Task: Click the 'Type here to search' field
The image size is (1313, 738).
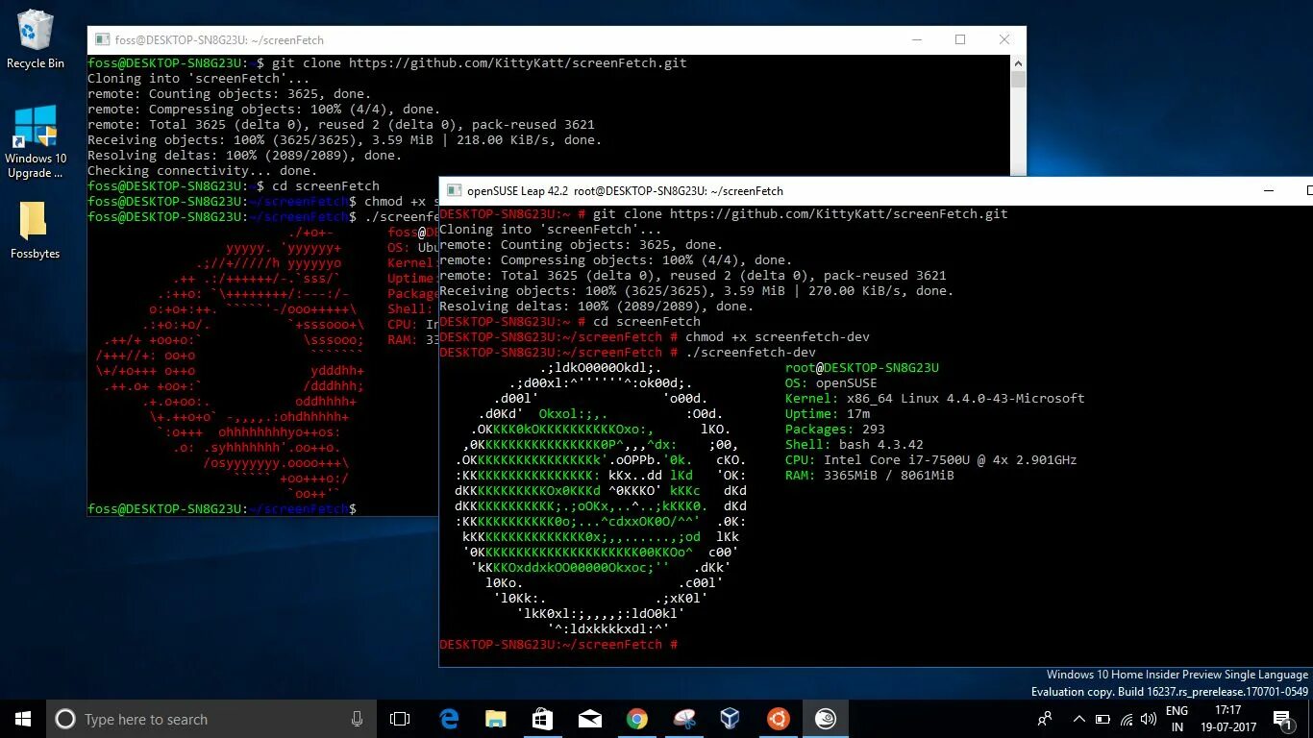Action: (211, 719)
